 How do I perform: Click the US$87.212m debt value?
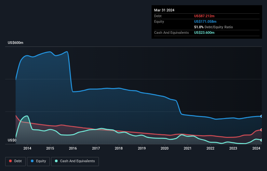[x=204, y=16]
